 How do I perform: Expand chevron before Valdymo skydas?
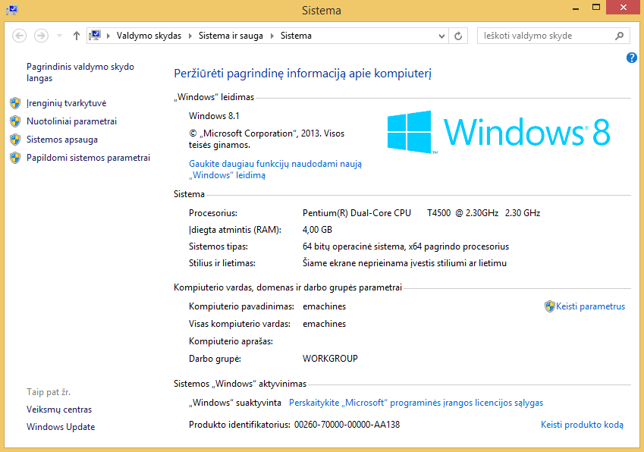[108, 36]
